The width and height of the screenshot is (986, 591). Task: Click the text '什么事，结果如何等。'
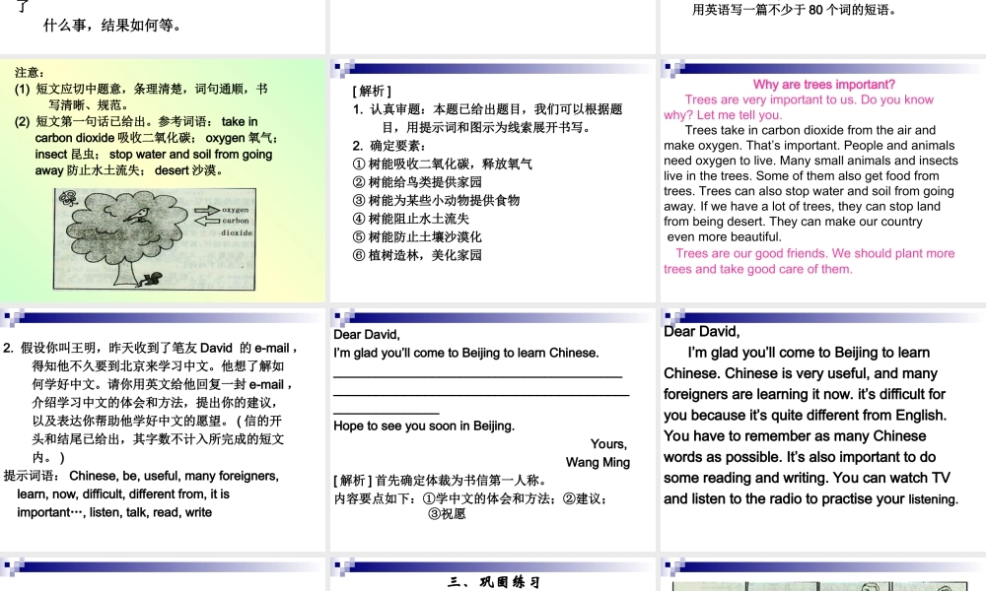tap(112, 26)
